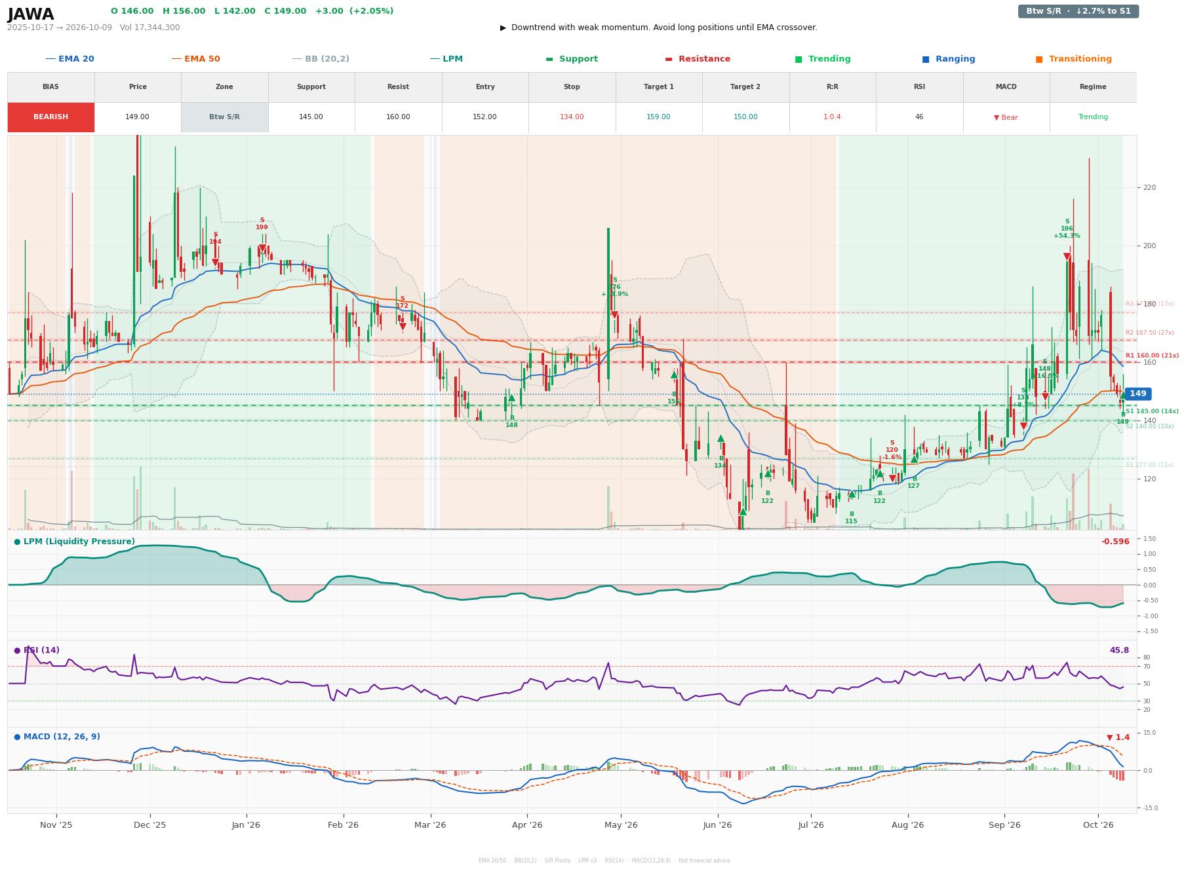Click the red BEARISH bias cell
Screen dimensions: 1186x871
(x=51, y=117)
